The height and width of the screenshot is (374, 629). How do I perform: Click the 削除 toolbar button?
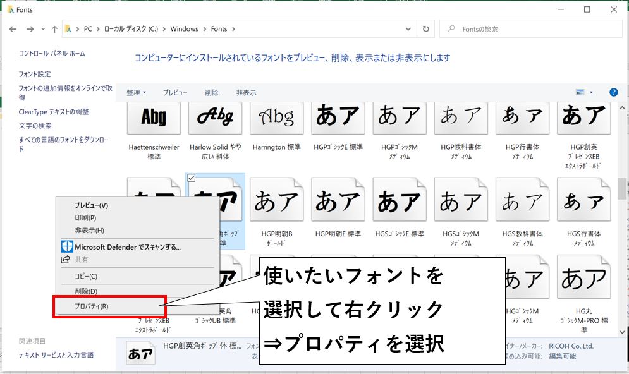coord(212,92)
